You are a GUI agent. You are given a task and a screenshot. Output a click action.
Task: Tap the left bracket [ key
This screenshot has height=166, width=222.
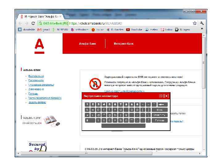(143, 110)
